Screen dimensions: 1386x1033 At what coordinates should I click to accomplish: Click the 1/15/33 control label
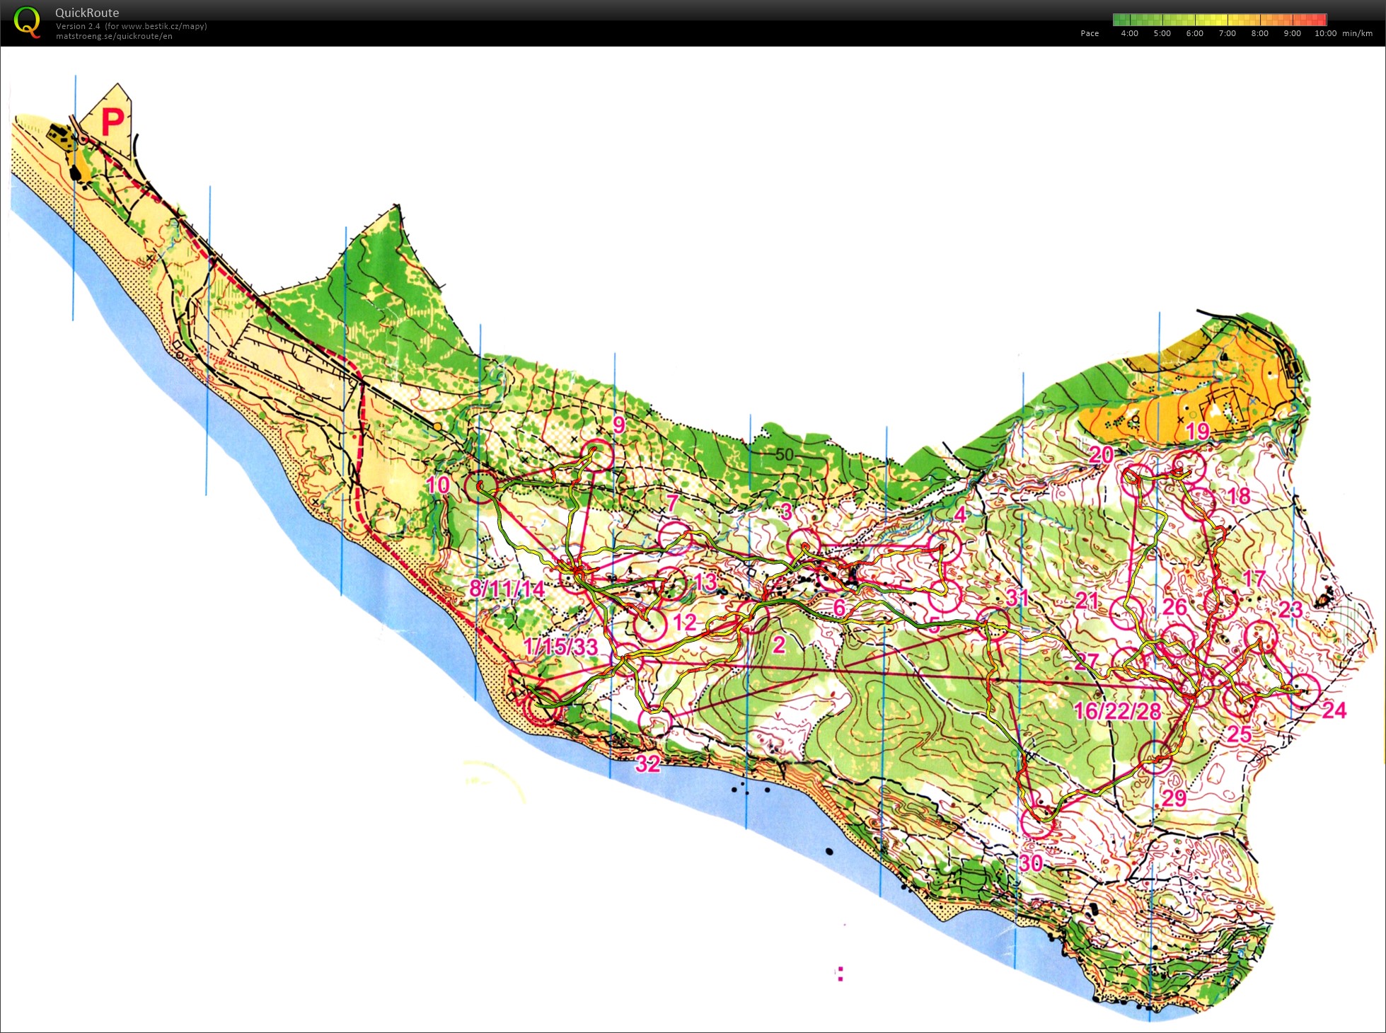pyautogui.click(x=560, y=646)
